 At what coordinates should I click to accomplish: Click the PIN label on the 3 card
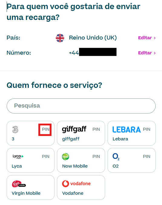[45, 129]
